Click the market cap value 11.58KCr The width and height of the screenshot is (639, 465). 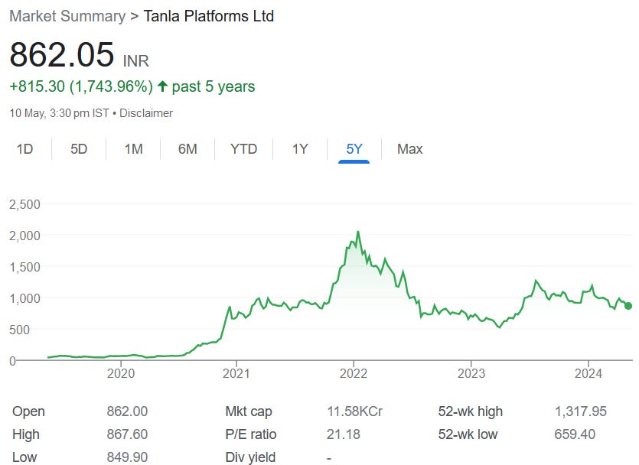coord(354,411)
